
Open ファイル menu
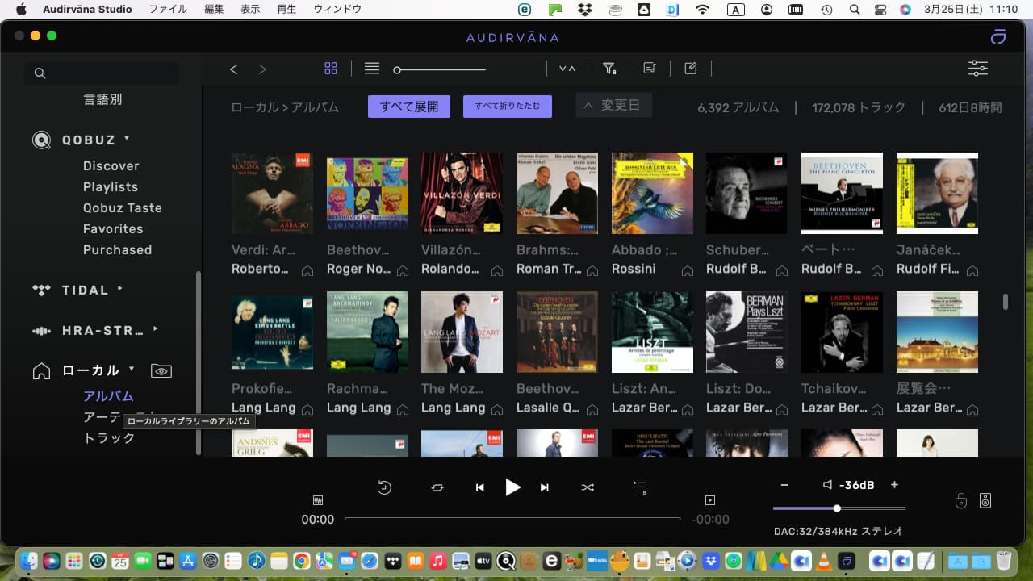168,10
